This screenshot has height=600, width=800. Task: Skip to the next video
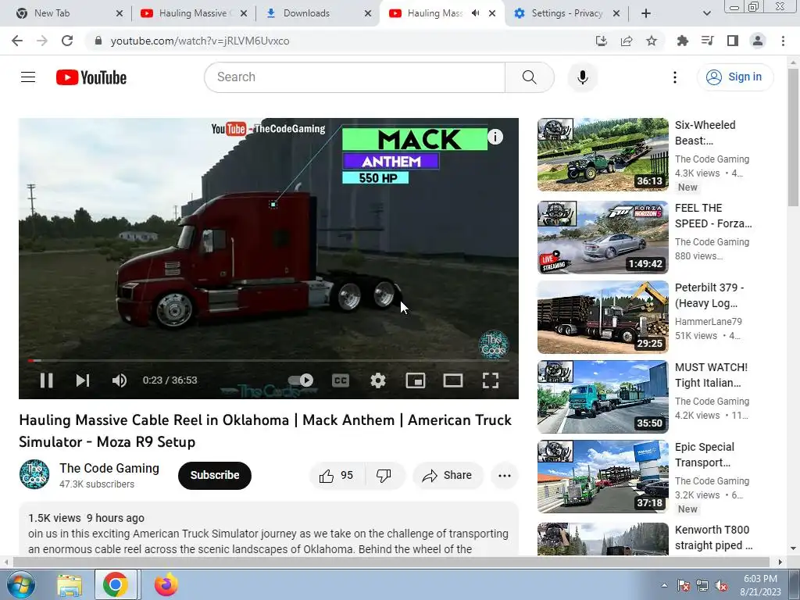click(x=83, y=380)
